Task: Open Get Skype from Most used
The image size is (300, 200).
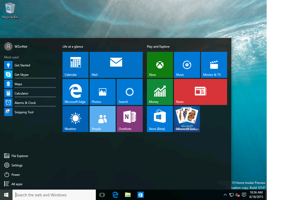Action: pyautogui.click(x=30, y=74)
